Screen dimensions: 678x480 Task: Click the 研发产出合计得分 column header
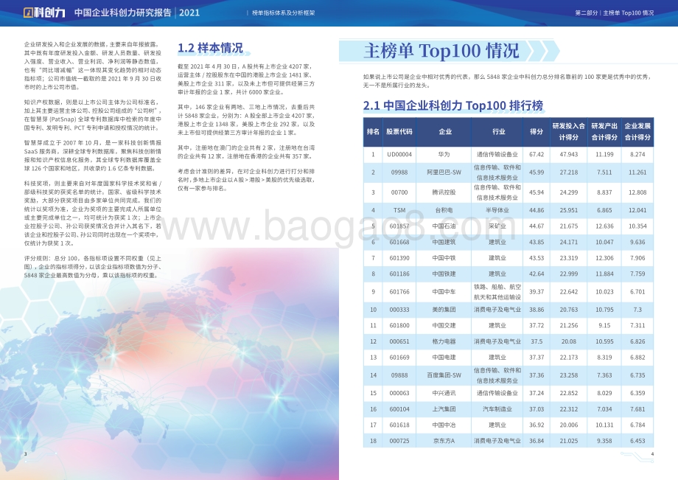tap(604, 131)
